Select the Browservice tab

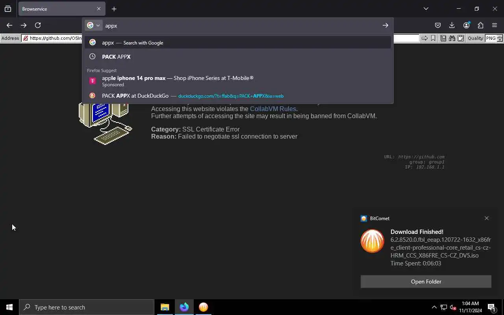pos(62,9)
